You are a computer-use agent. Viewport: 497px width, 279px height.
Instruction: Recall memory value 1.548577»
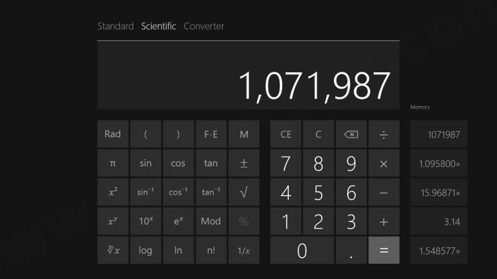[x=439, y=250]
